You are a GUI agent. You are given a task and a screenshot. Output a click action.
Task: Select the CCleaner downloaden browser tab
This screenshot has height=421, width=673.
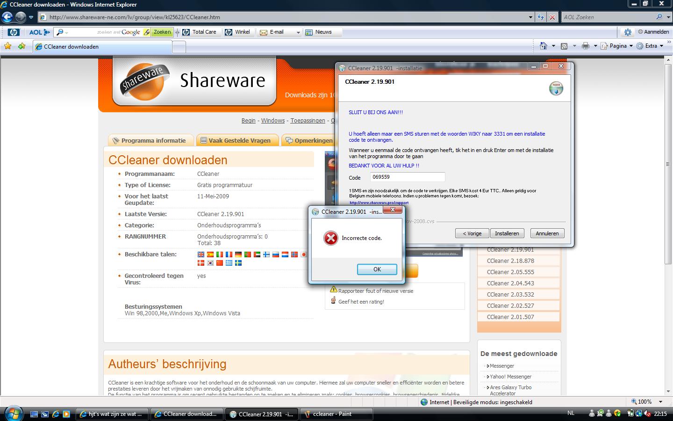click(x=102, y=47)
